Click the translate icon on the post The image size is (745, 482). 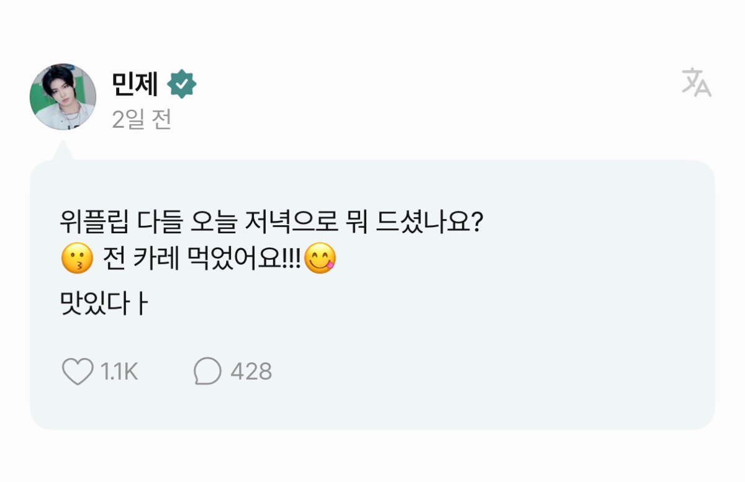(x=697, y=83)
